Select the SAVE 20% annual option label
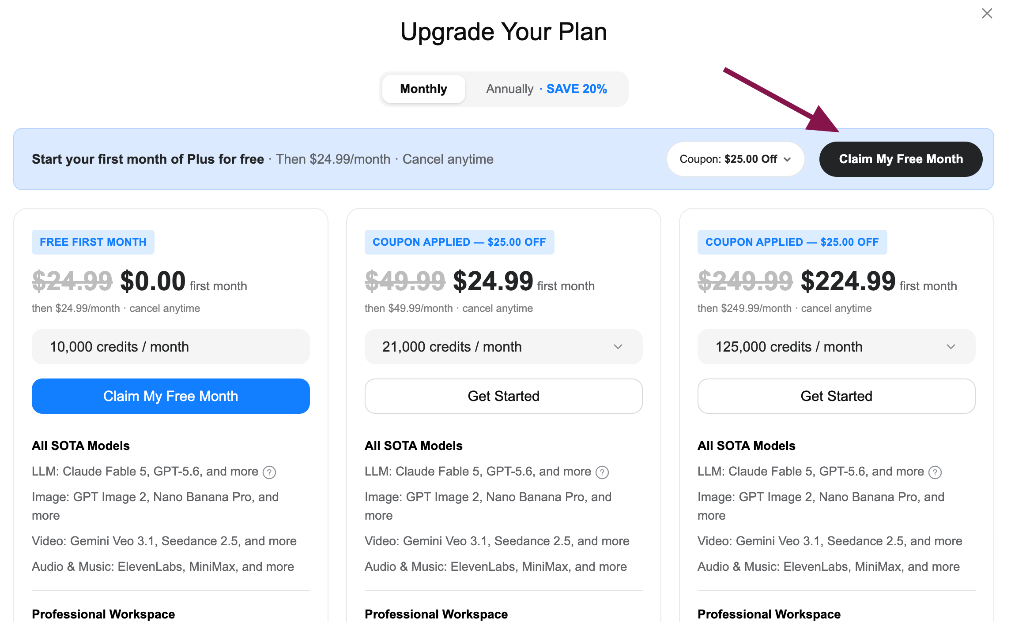1011x622 pixels. [x=577, y=89]
